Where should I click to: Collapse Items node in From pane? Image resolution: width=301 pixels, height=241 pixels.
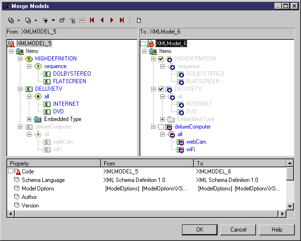(x=11, y=52)
